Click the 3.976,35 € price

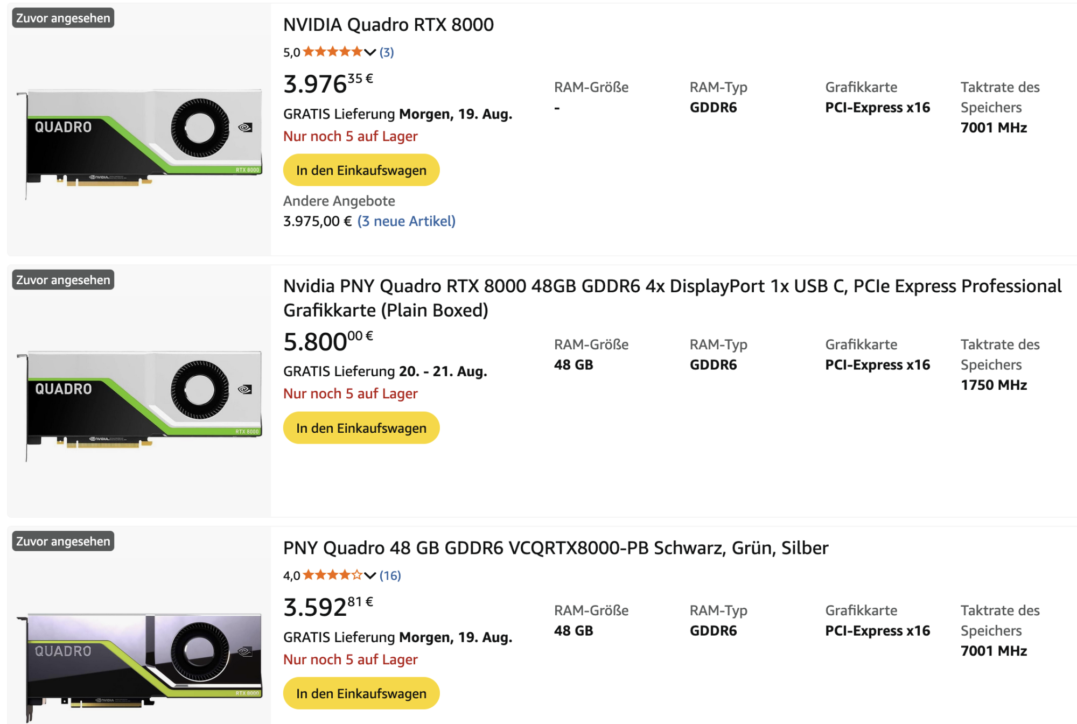[327, 83]
